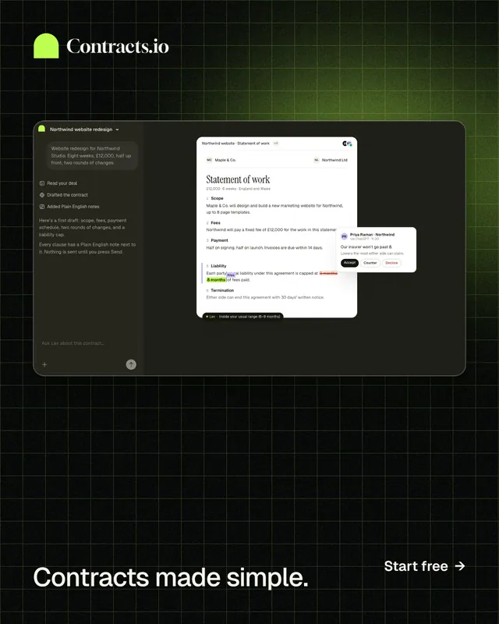Click the Website redesign for Northwind message bubble
Screen dimensions: 499x624
coord(92,155)
